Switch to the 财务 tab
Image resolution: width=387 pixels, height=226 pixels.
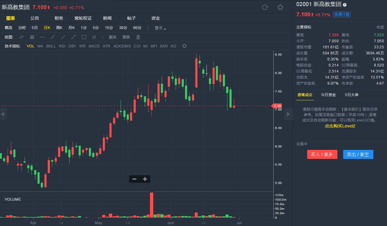coord(59,18)
